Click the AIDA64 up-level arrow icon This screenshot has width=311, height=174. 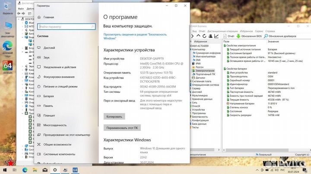tap(198, 36)
